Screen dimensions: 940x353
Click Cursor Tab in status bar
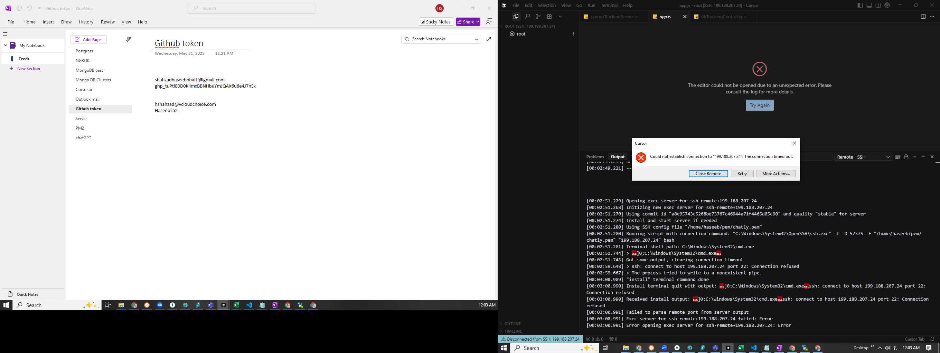pyautogui.click(x=914, y=339)
